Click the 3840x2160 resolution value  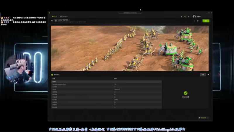pos(117,89)
